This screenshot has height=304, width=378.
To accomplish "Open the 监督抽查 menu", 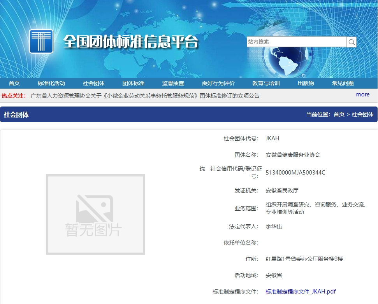I will pos(173,83).
